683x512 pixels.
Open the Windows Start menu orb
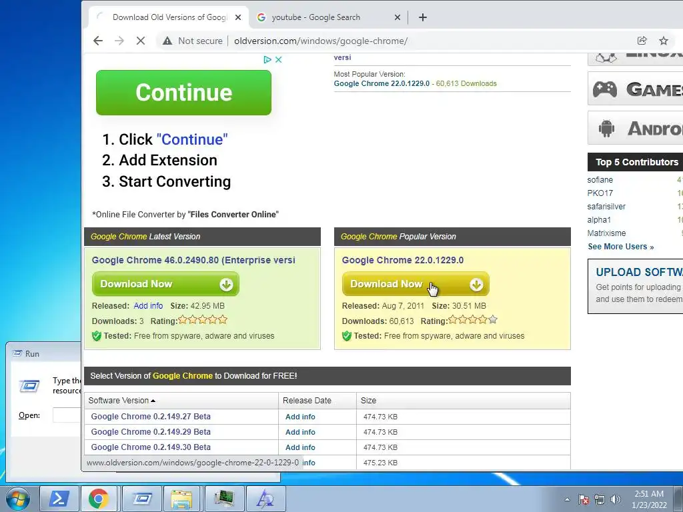point(17,499)
